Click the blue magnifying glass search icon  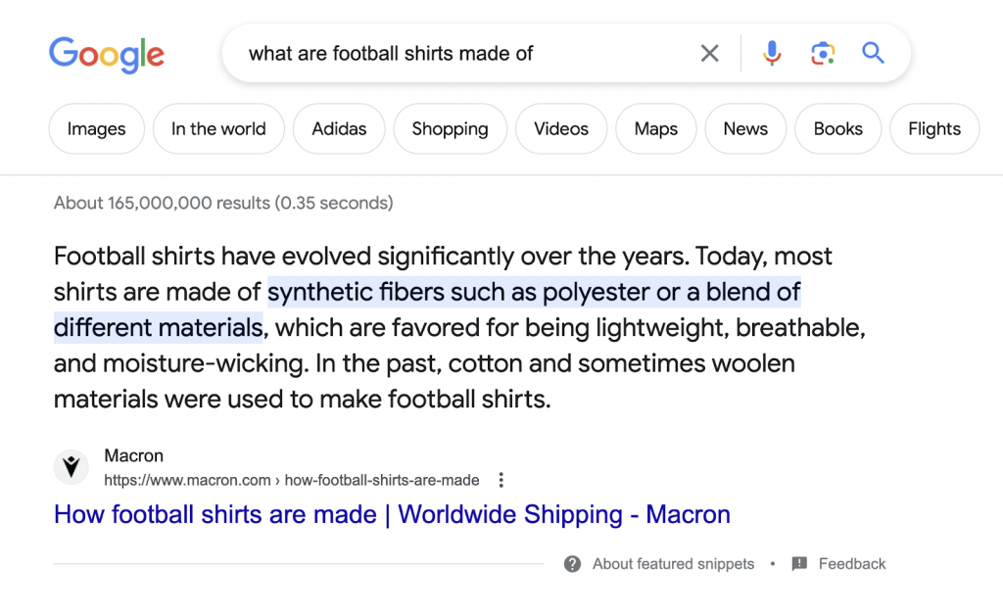coord(873,53)
